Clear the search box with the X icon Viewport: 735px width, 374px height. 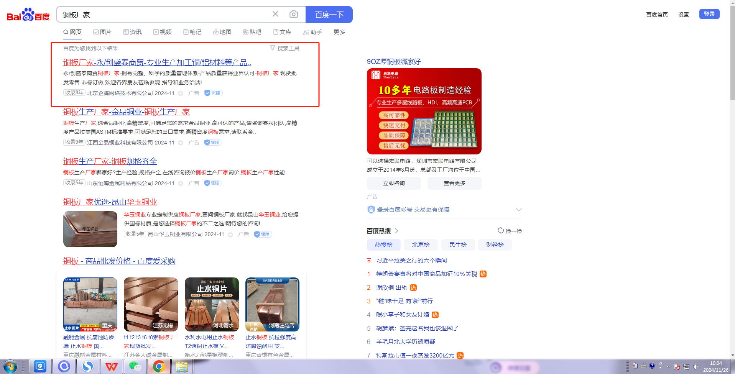point(275,14)
